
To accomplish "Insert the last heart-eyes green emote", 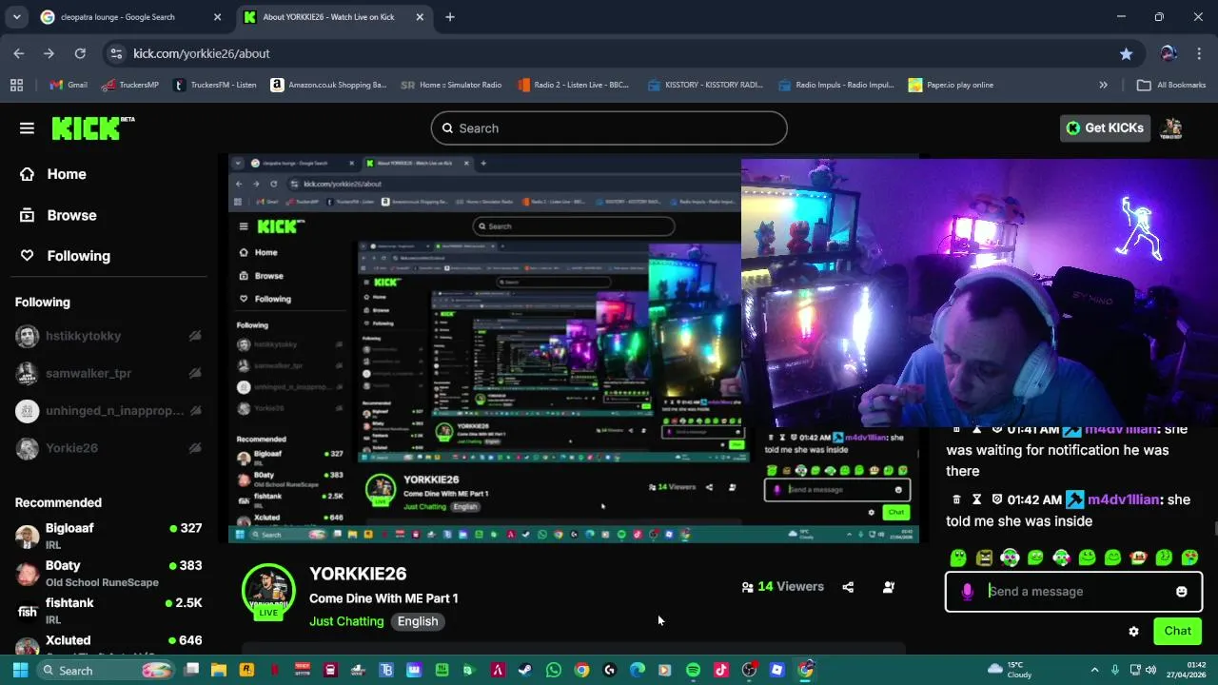I will (x=1189, y=558).
